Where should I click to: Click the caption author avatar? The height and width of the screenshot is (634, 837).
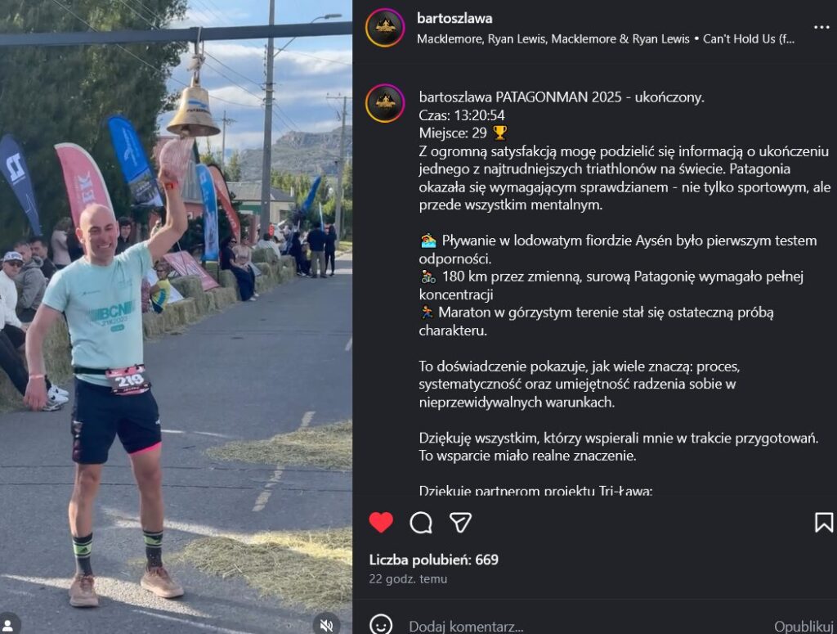(x=385, y=103)
